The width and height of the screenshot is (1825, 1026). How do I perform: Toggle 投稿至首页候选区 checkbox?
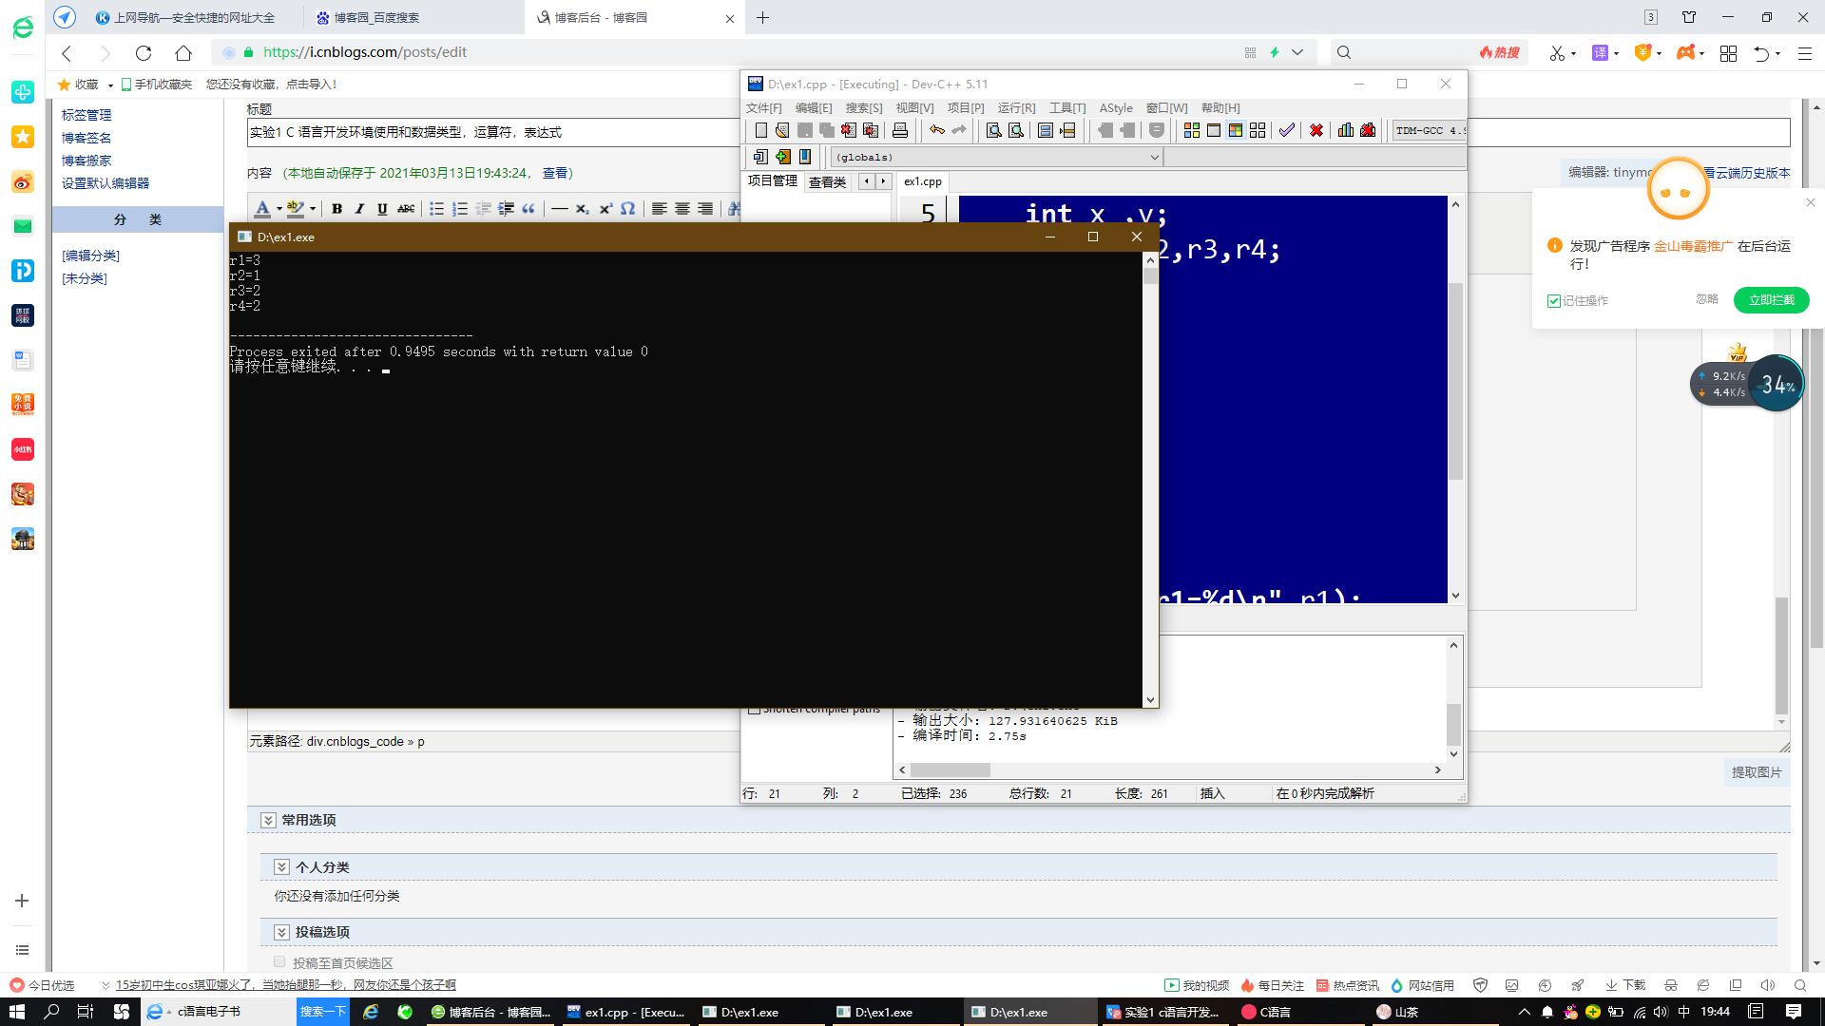(279, 961)
